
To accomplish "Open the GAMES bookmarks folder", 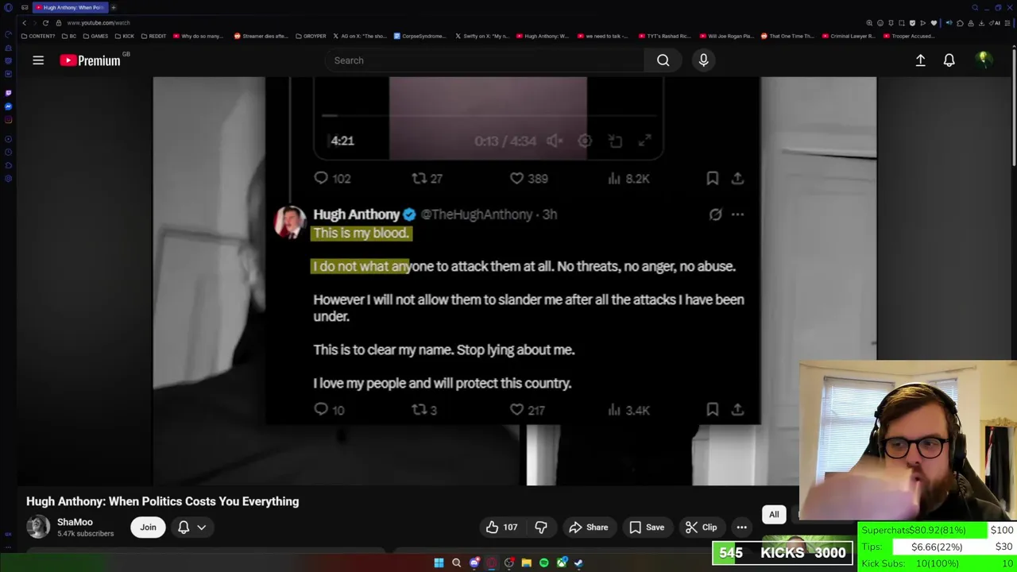I will point(95,36).
